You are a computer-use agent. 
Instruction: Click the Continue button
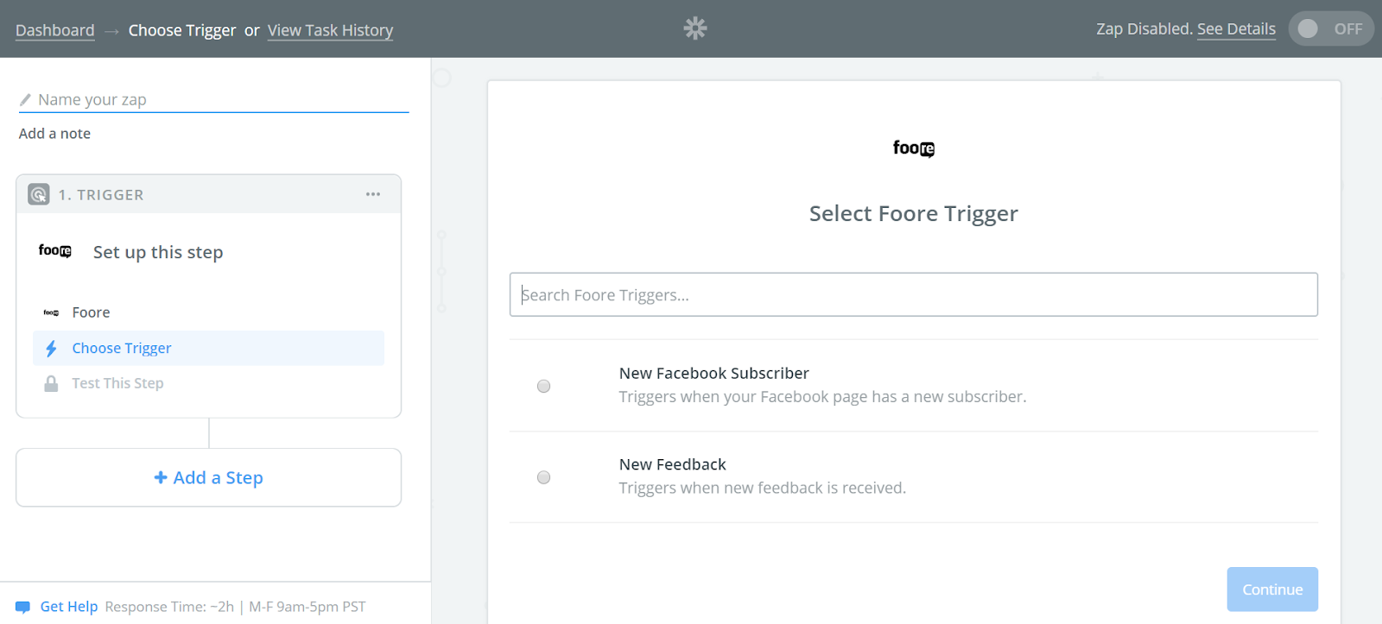click(1271, 589)
